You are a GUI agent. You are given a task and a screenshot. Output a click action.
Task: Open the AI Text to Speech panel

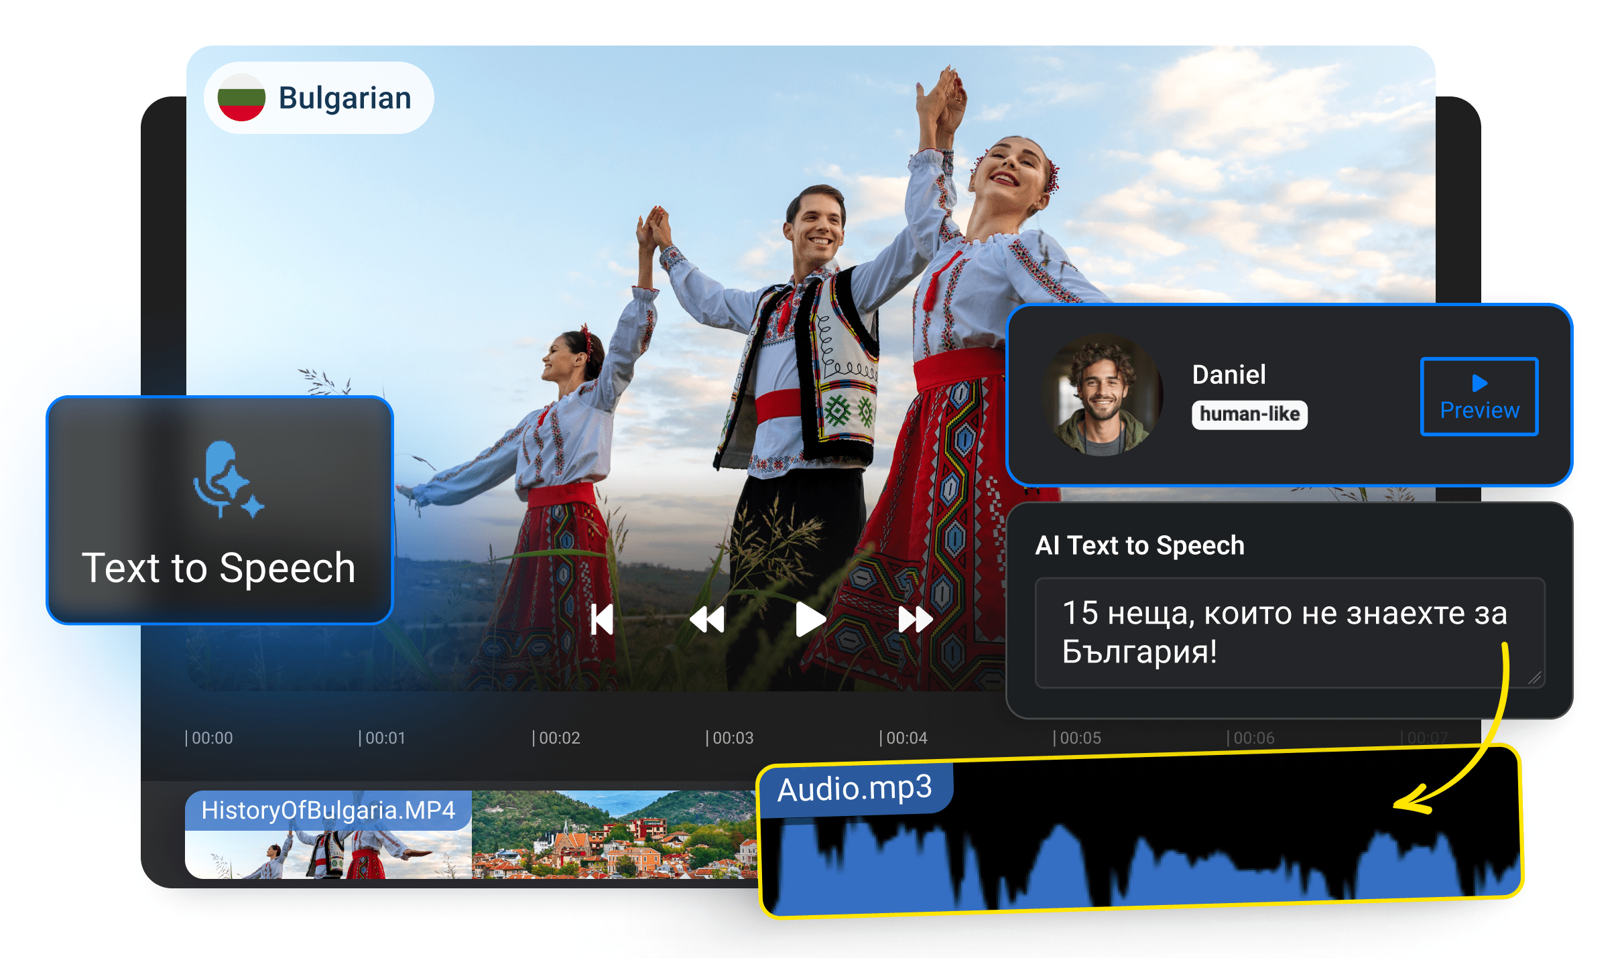click(x=1139, y=545)
